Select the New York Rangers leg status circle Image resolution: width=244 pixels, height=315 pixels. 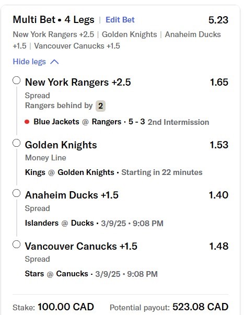tap(17, 80)
